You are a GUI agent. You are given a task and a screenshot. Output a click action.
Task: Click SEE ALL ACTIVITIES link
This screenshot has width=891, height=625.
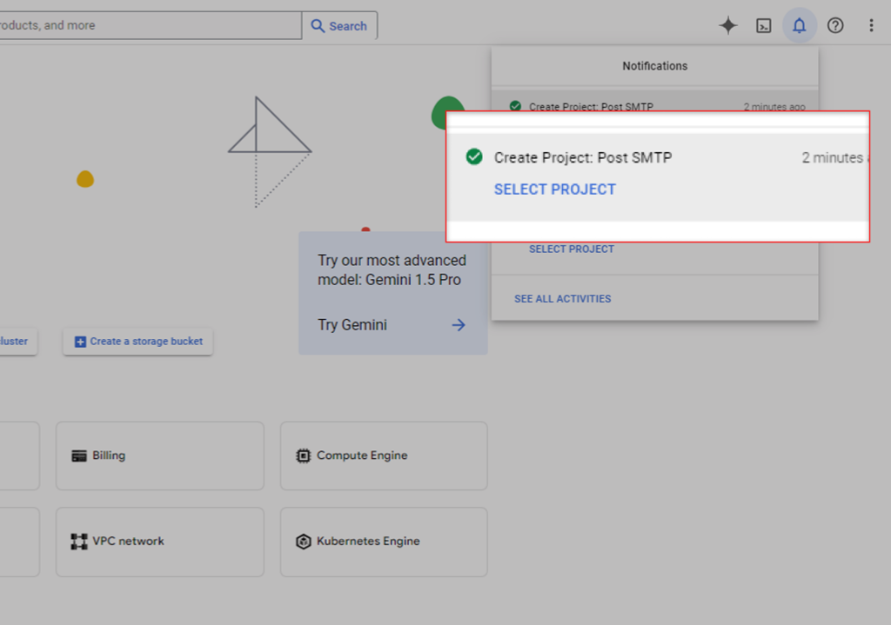coord(562,299)
